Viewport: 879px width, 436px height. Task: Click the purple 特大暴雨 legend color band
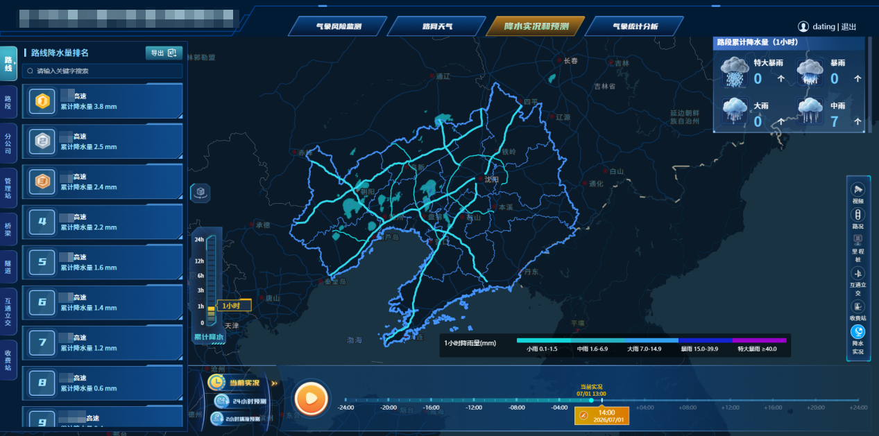pyautogui.click(x=760, y=340)
